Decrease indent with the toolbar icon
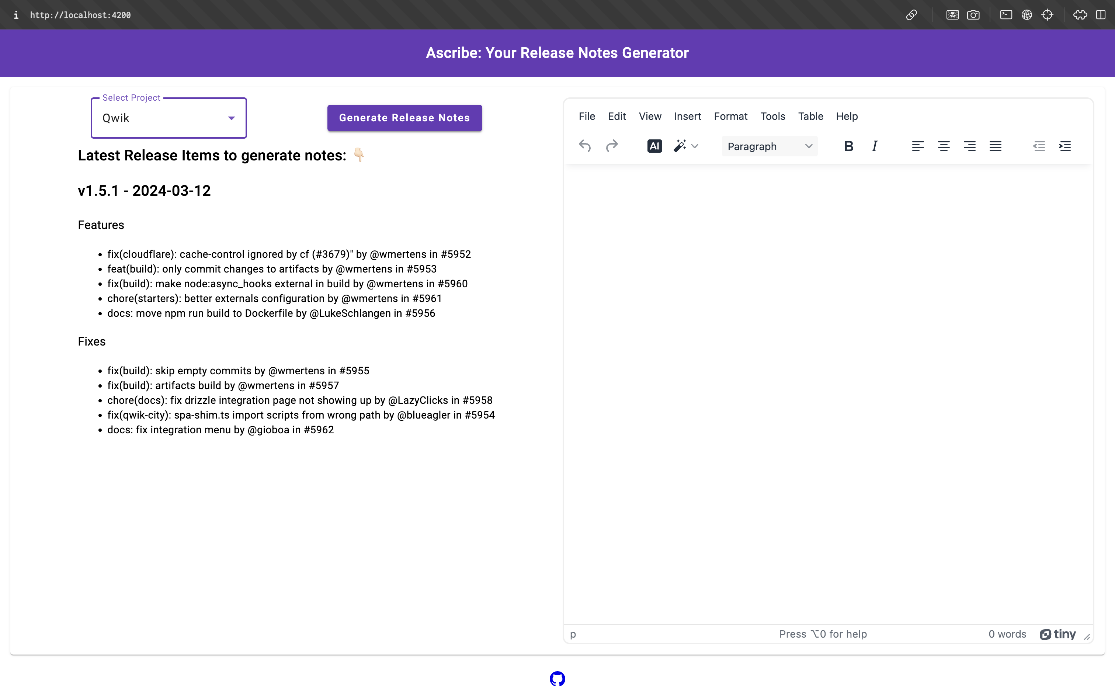 [x=1039, y=146]
